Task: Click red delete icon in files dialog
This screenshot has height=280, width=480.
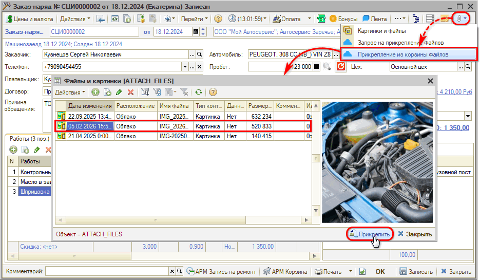Action: tap(130, 92)
